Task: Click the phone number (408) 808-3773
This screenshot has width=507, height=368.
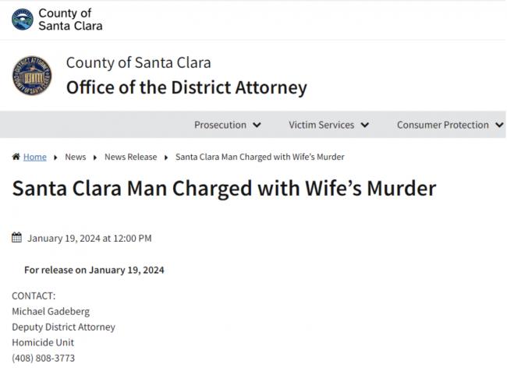Action: (44, 358)
